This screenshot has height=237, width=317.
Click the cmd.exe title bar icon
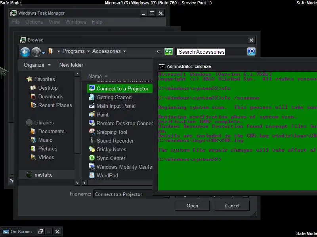pyautogui.click(x=162, y=66)
